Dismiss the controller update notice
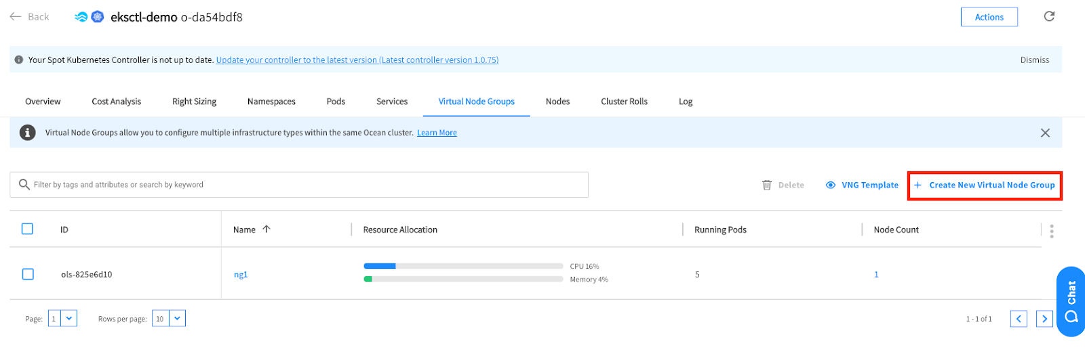Screen dimensions: 1085x348 click(x=1034, y=60)
